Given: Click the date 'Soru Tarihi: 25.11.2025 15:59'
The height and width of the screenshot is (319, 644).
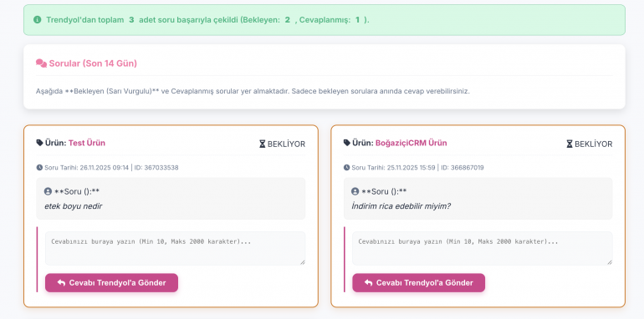Looking at the screenshot, I should click(x=393, y=167).
